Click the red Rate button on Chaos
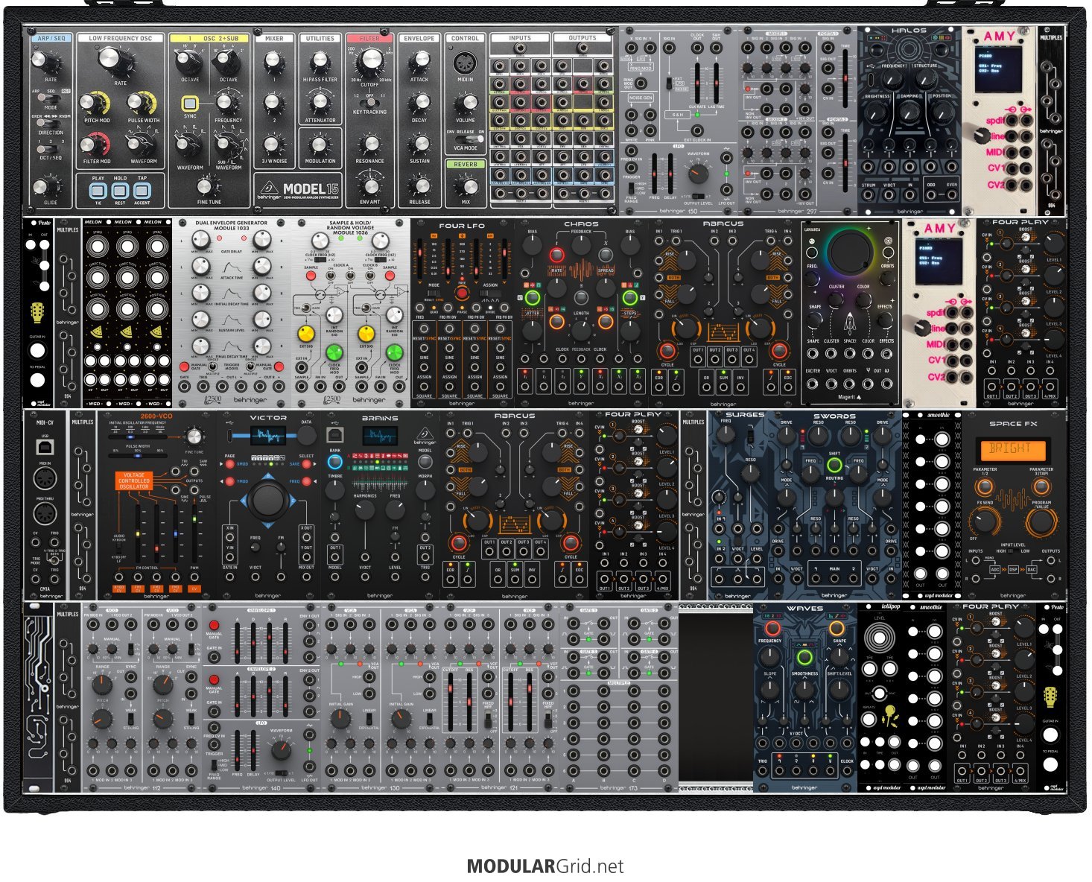1092x882 pixels. point(556,256)
